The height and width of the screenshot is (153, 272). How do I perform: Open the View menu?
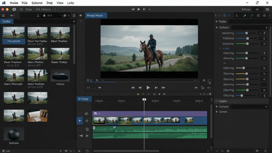60,3
